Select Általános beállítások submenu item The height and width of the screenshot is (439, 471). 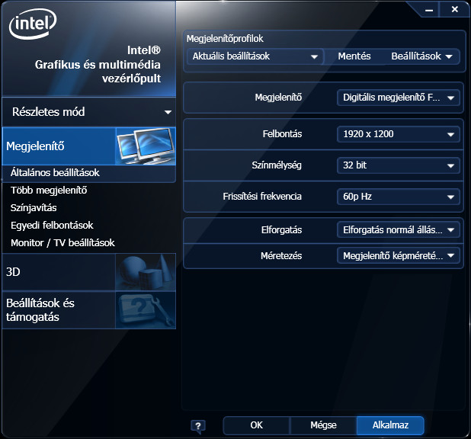click(x=89, y=173)
